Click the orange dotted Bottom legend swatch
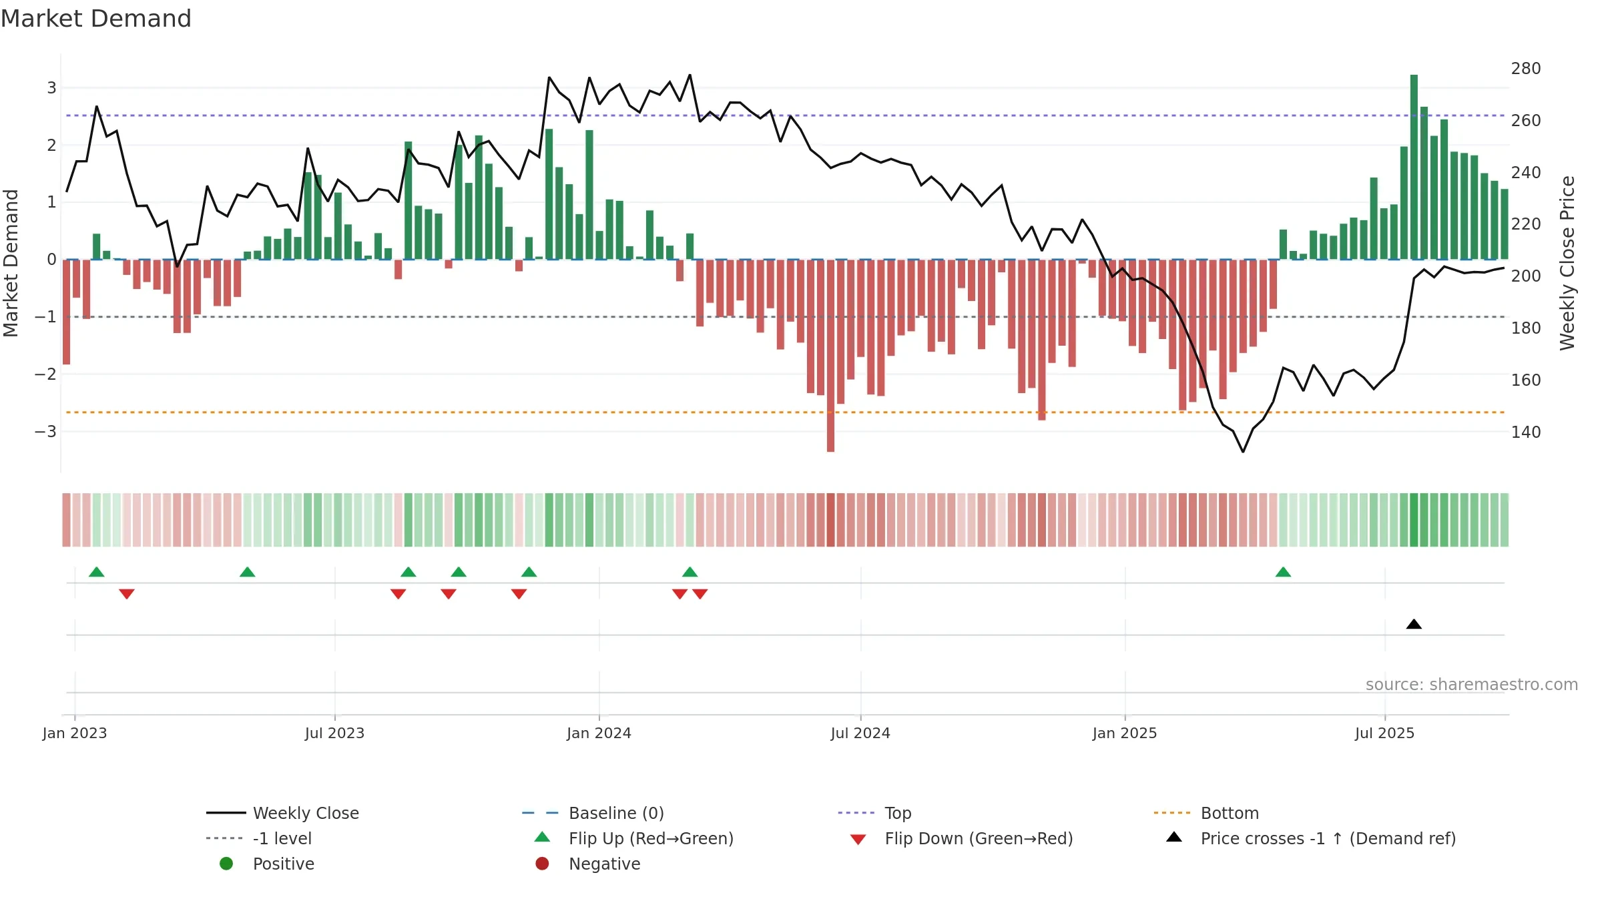Screen dimensions: 1602x901 point(1172,813)
